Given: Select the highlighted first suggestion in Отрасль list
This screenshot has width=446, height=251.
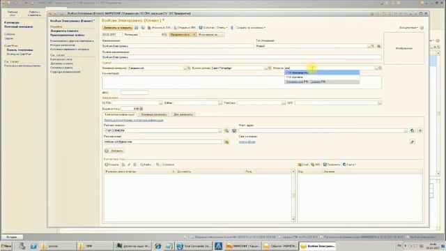Looking at the screenshot, I should pos(322,73).
